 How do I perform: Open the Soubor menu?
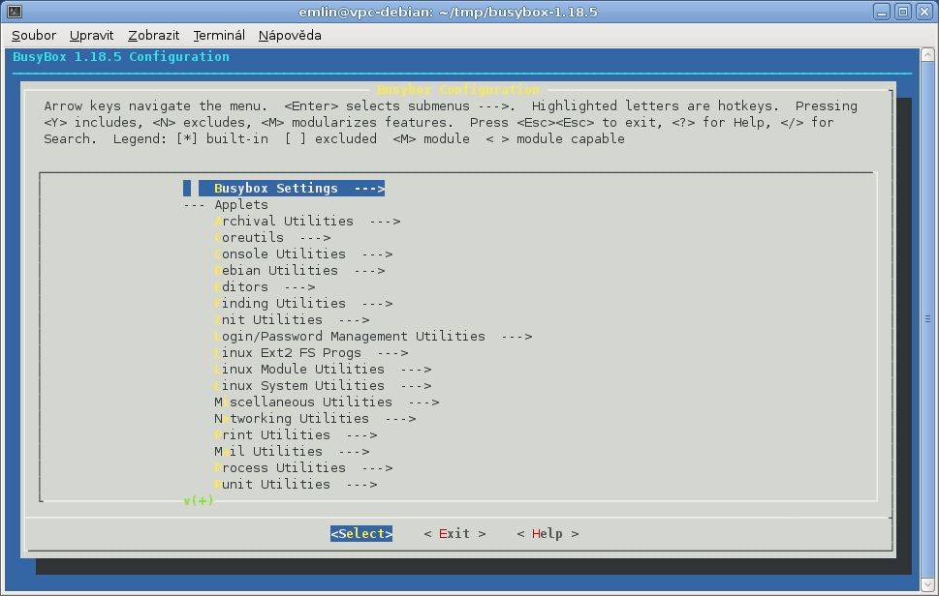[x=34, y=35]
